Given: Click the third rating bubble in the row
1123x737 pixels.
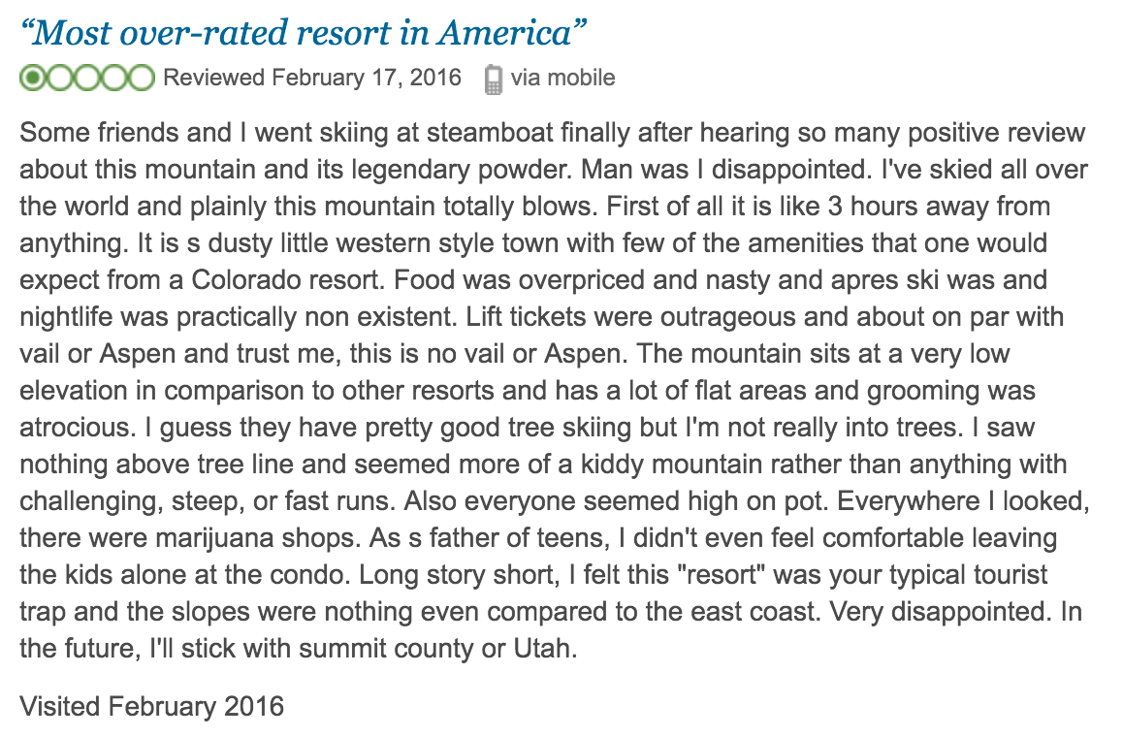Looking at the screenshot, I should 87,78.
